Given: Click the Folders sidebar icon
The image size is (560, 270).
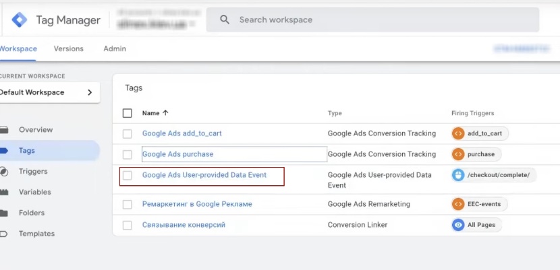Looking at the screenshot, I should (x=4, y=213).
